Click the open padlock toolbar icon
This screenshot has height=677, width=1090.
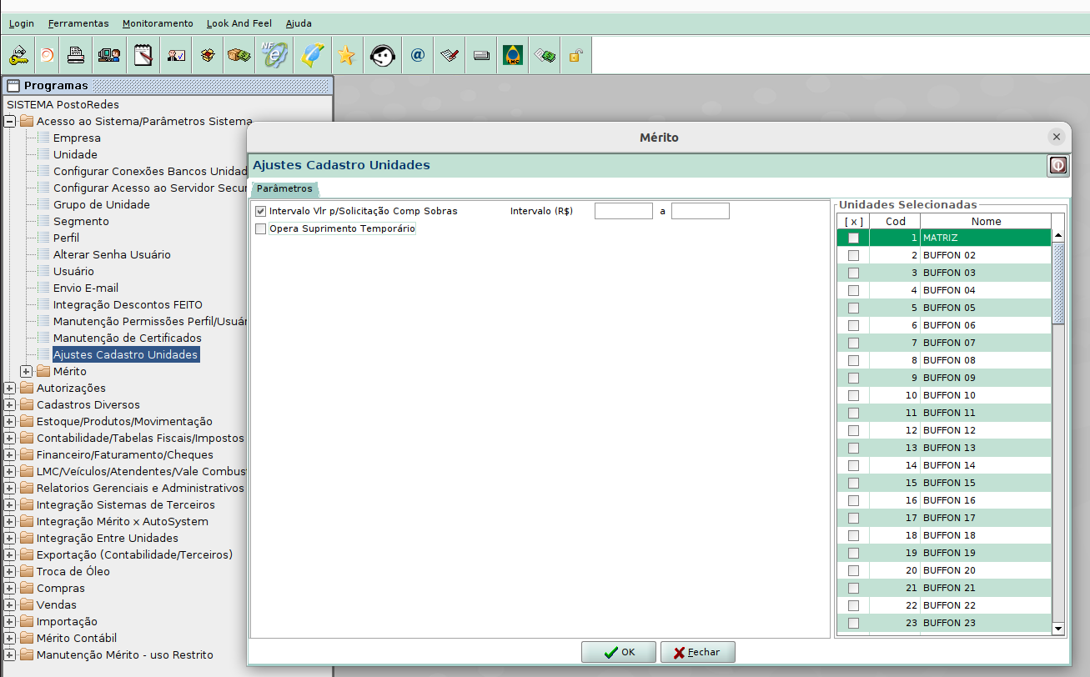click(x=575, y=56)
